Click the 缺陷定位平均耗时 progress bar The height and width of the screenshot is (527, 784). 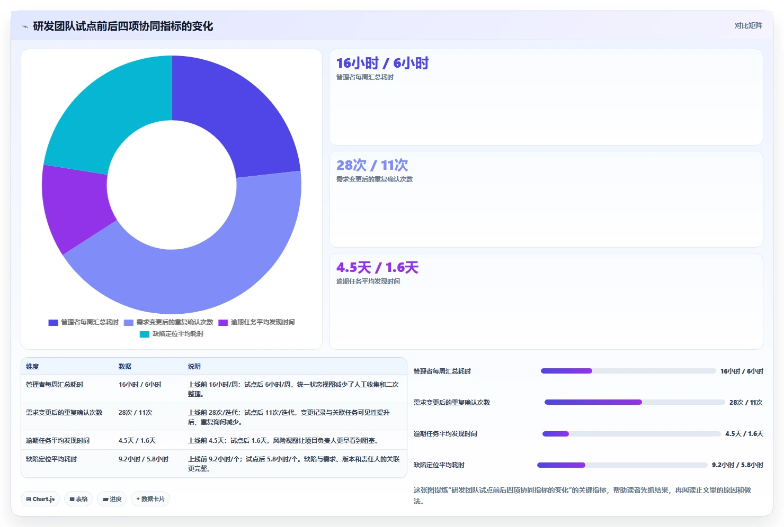click(x=622, y=465)
